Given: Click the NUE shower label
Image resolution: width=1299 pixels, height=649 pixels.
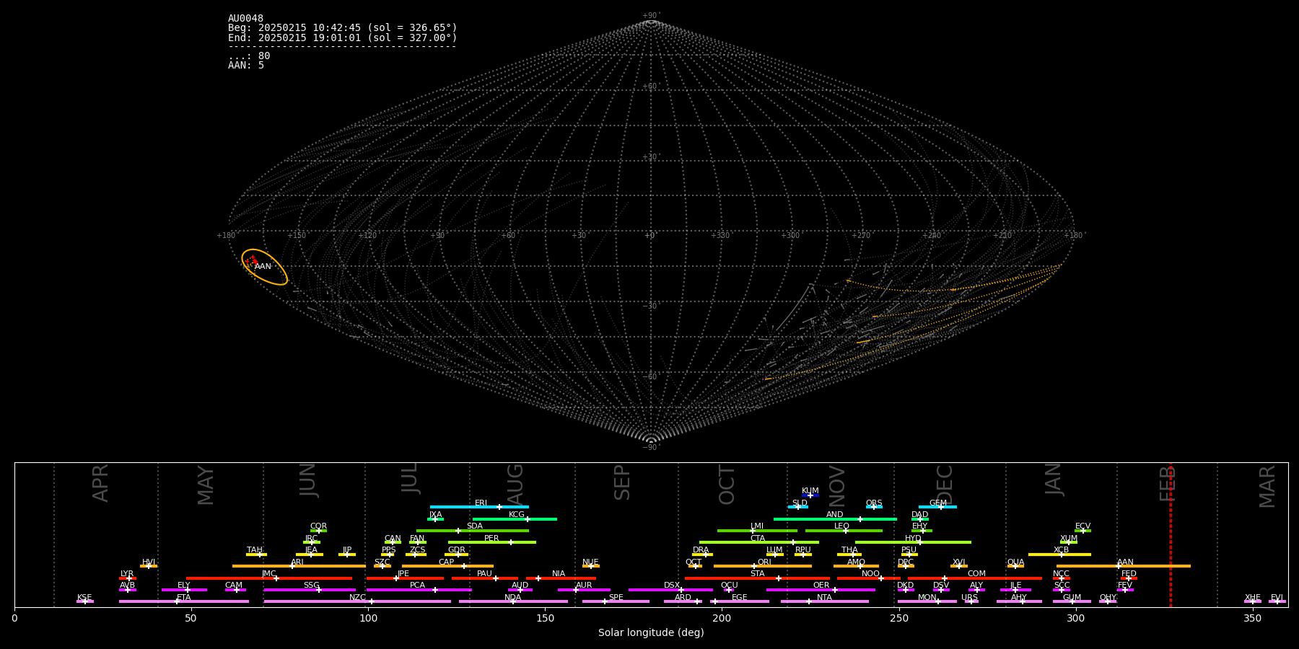Looking at the screenshot, I should 590,562.
